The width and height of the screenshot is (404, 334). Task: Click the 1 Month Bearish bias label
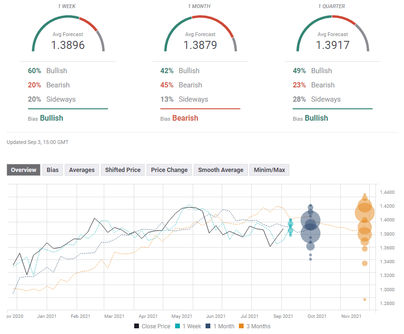[185, 118]
